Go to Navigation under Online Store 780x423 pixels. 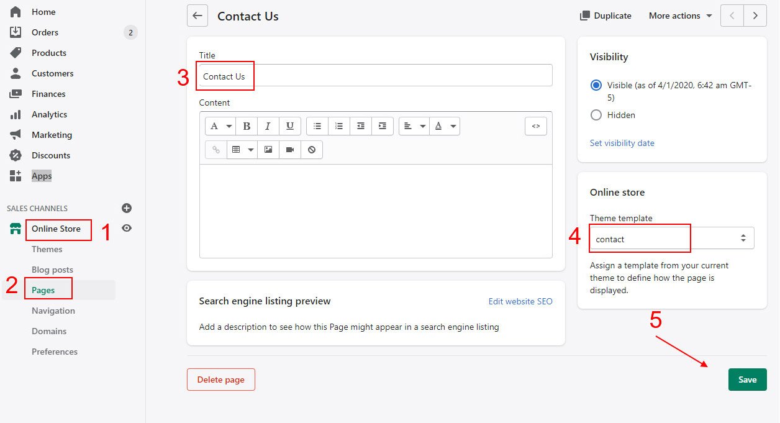(x=53, y=311)
